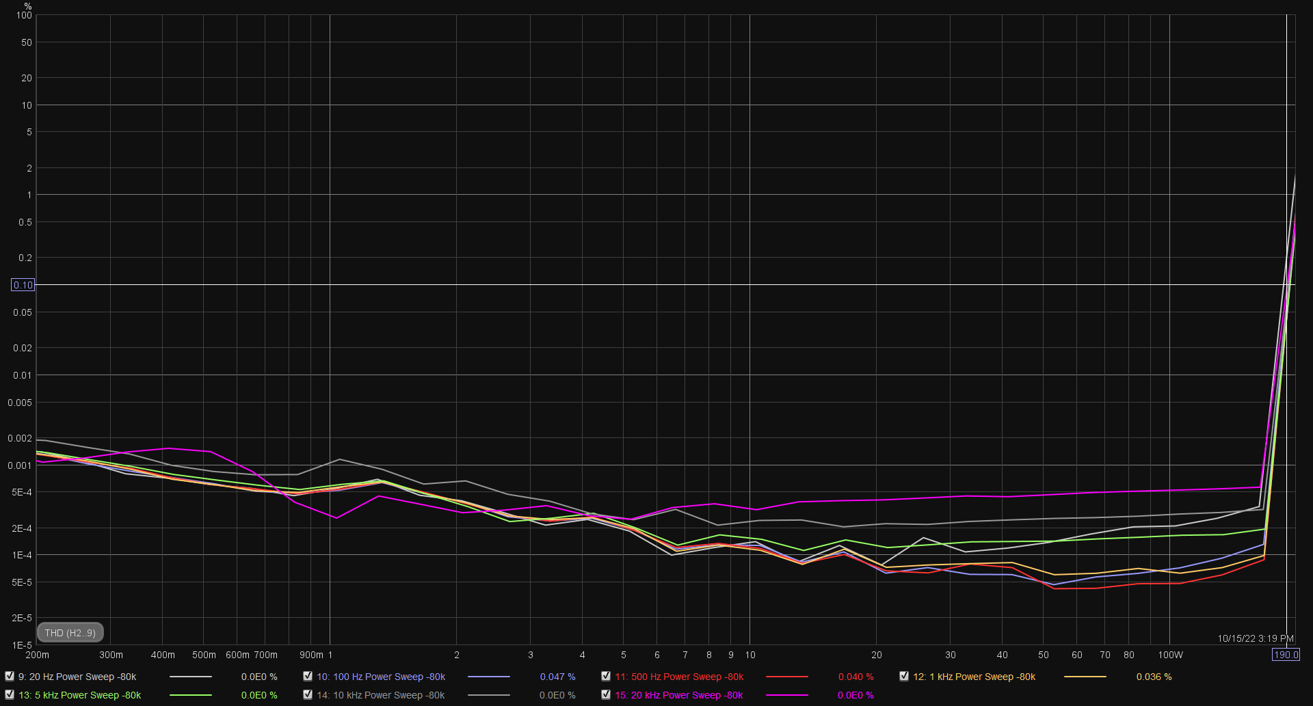The image size is (1313, 706).
Task: Click the 0.0E0 % readout of 20 Hz sweep
Action: pos(259,677)
